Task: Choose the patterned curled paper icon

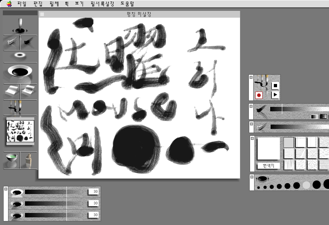Action: (x=29, y=91)
